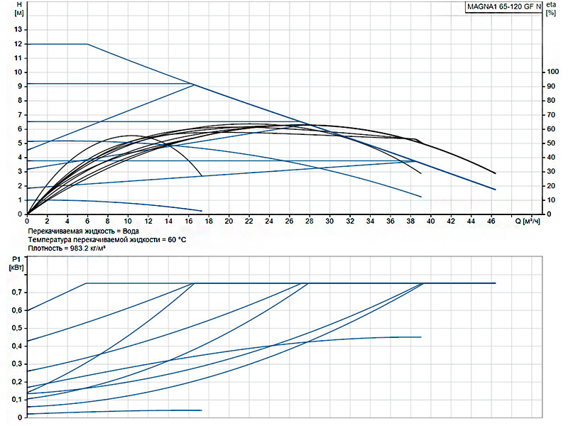Click the MAGNA1 65-120 GF N legend box

tap(504, 7)
